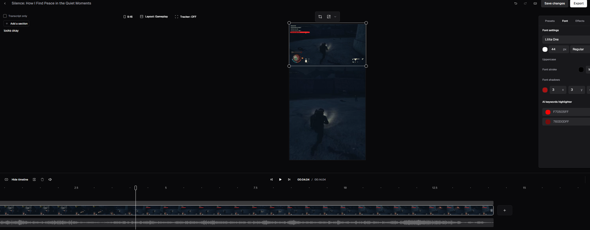Open the Regular font weight dropdown
This screenshot has height=230, width=590.
[x=580, y=49]
